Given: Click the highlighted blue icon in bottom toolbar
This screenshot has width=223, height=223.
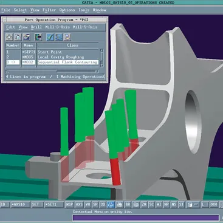Looking at the screenshot, I should [x=111, y=205].
